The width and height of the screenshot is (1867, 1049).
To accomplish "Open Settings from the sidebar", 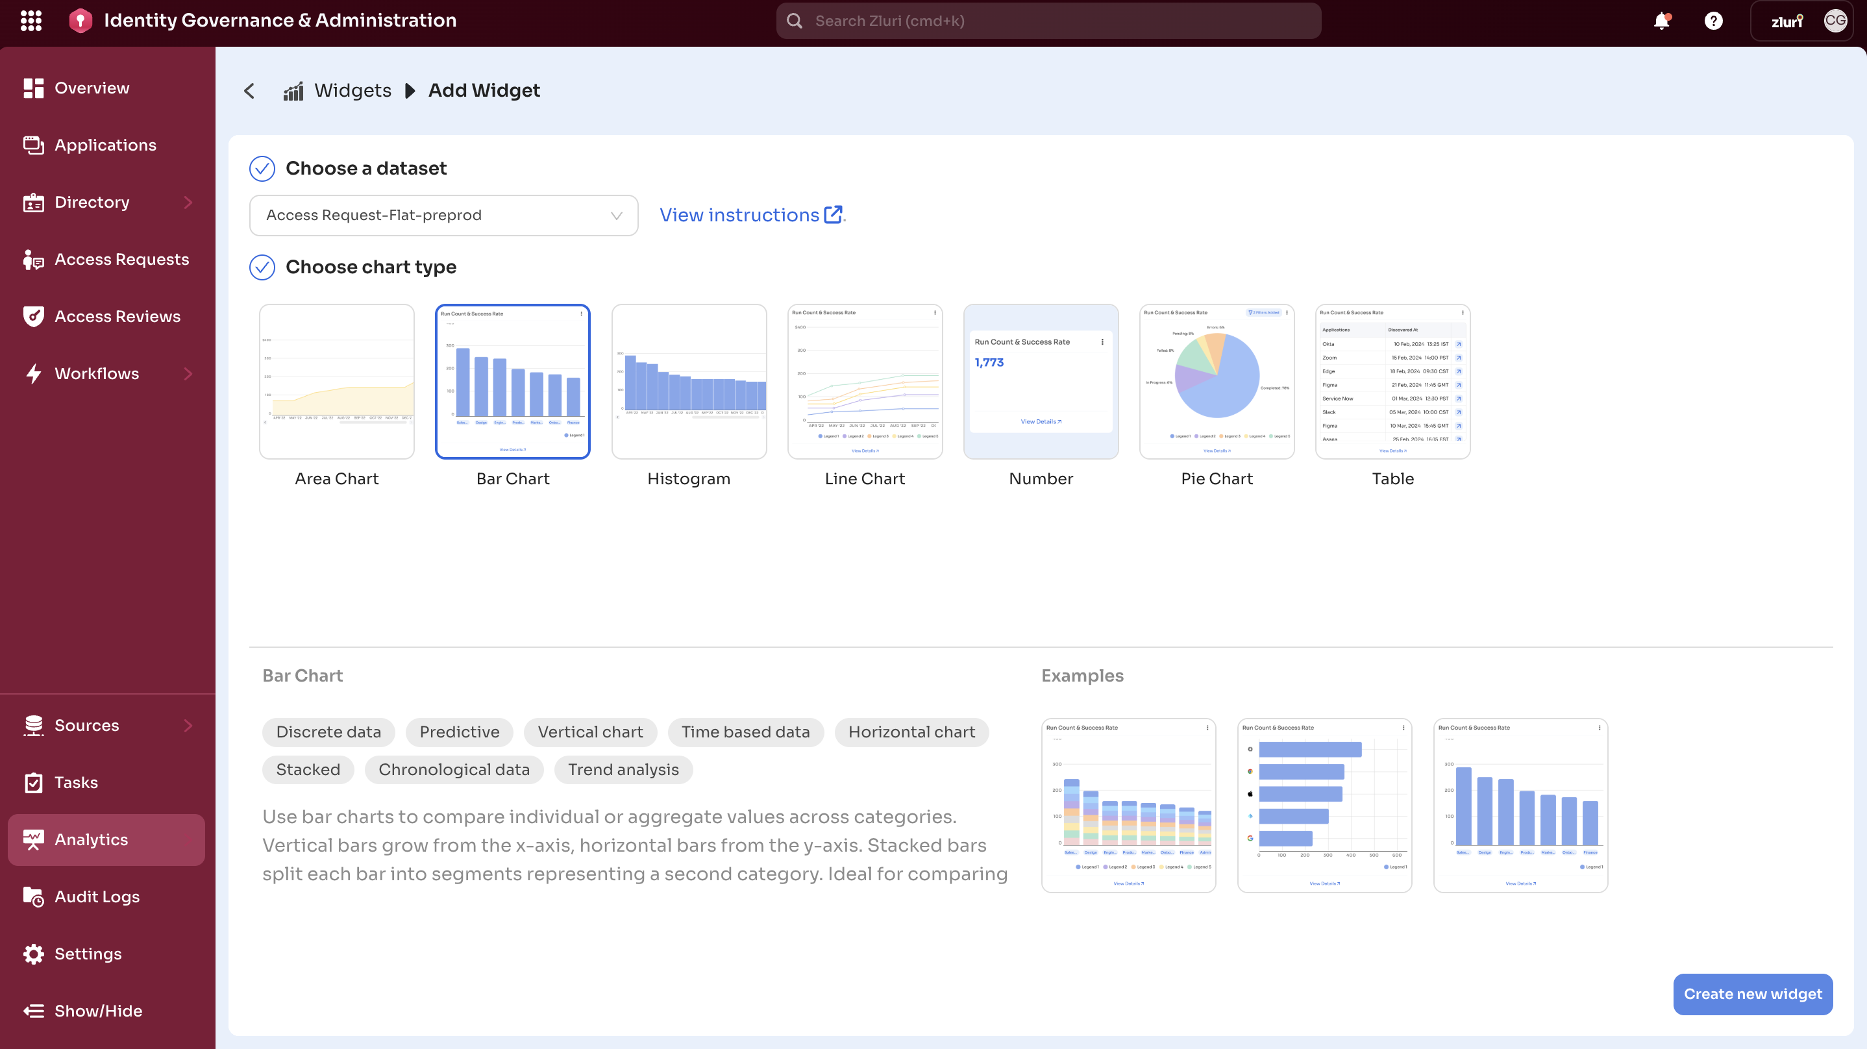I will click(88, 954).
